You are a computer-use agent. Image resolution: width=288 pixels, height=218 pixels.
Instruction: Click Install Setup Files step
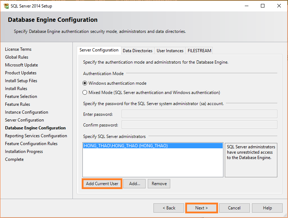[21, 81]
